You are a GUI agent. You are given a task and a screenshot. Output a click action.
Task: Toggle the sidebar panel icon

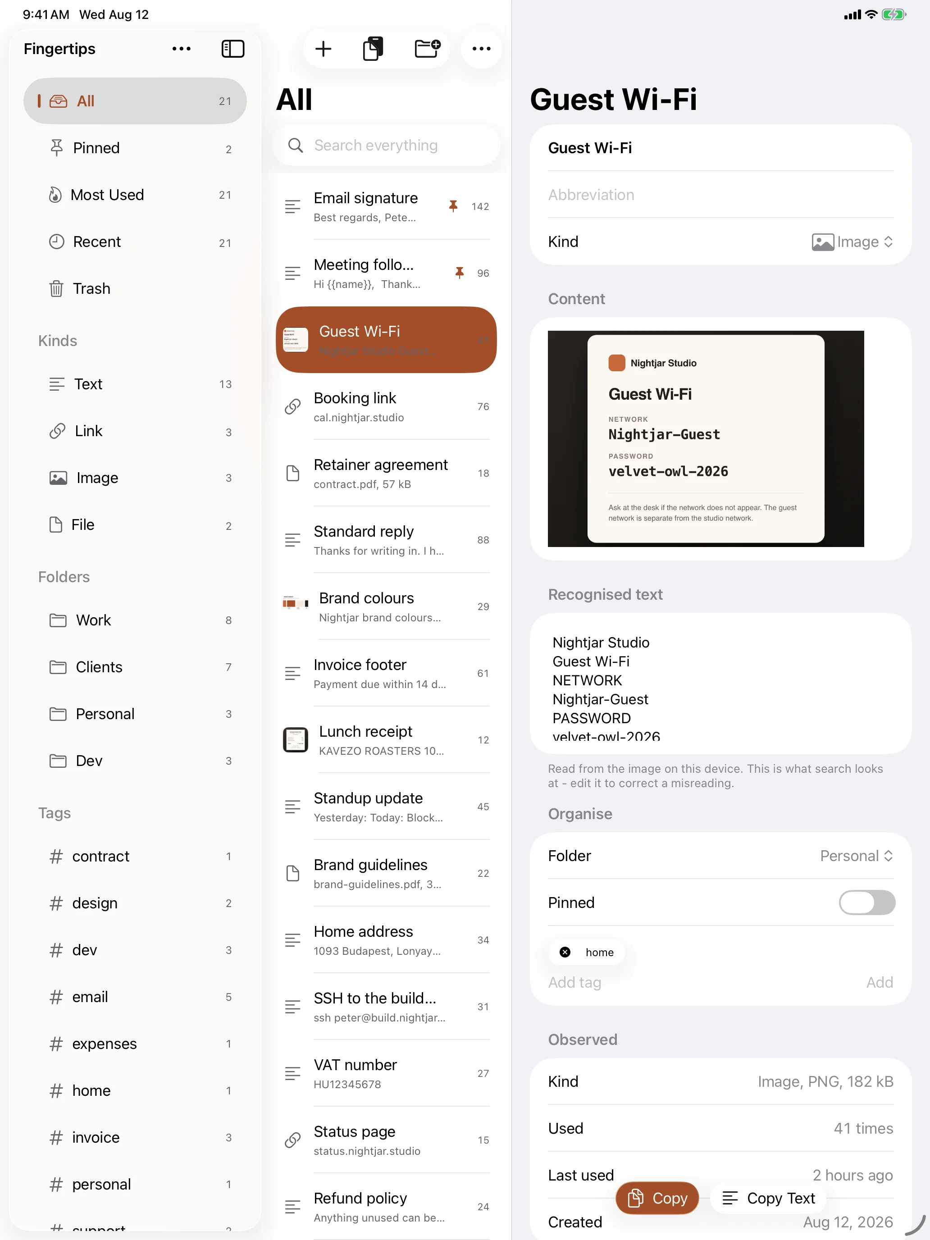(x=232, y=49)
